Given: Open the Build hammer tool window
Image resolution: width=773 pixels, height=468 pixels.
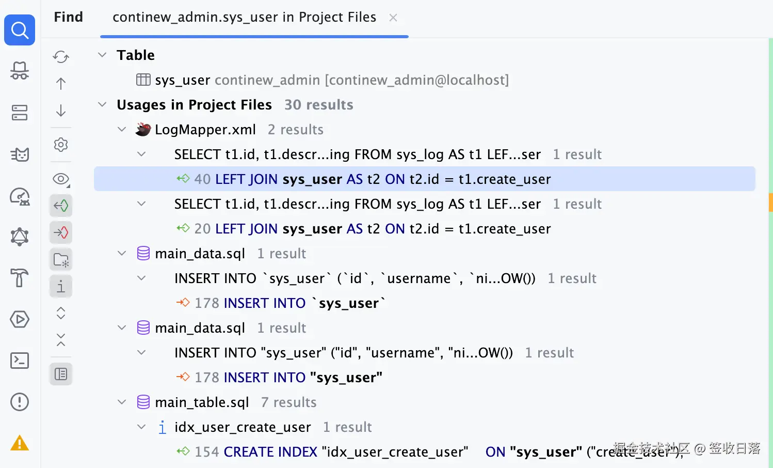Looking at the screenshot, I should click(20, 278).
